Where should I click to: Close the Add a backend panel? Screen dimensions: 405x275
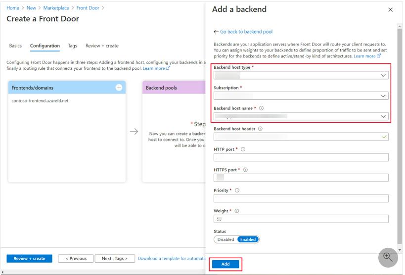tap(390, 10)
